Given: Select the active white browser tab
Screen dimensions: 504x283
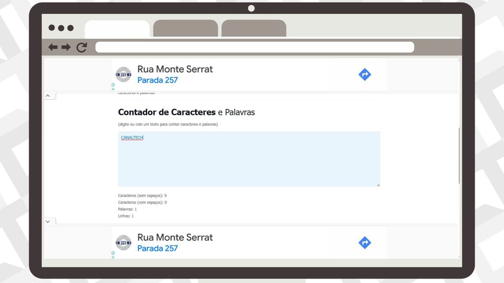Looking at the screenshot, I should coord(117,29).
